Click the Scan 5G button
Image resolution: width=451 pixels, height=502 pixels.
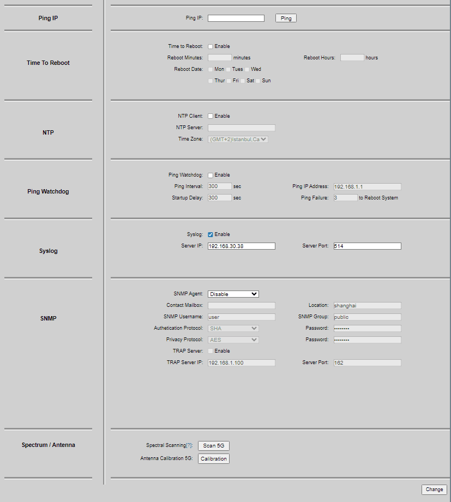(x=214, y=445)
